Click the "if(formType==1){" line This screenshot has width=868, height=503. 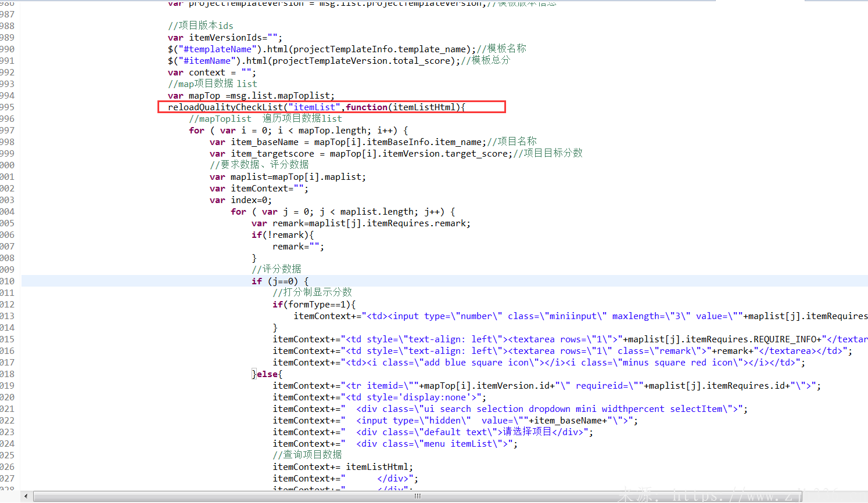tap(314, 304)
